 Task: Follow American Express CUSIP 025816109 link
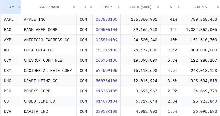pyautogui.click(x=106, y=40)
